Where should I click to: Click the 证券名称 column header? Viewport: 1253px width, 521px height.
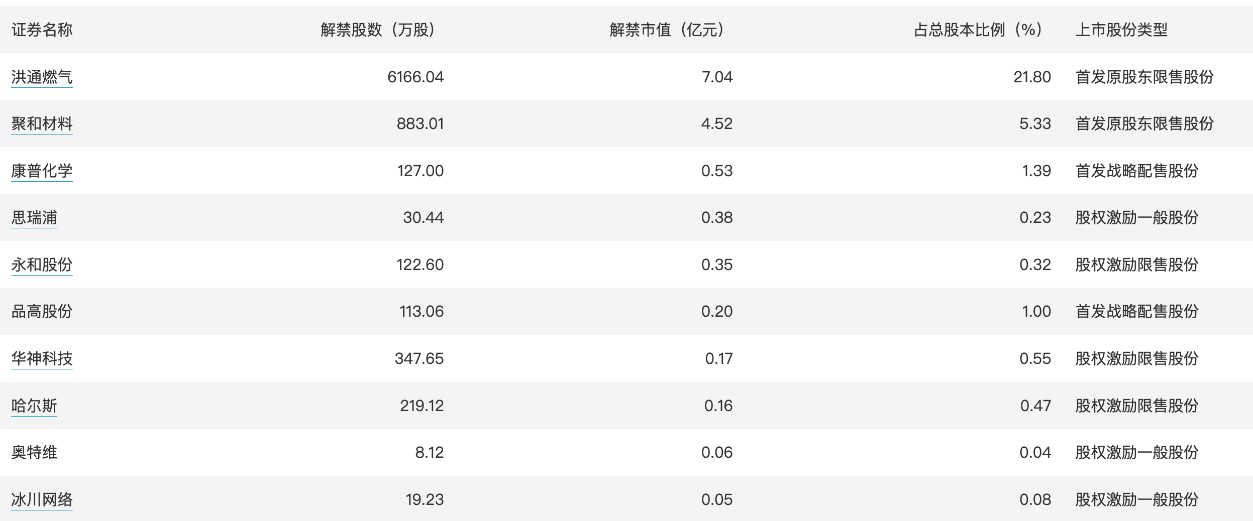click(42, 30)
